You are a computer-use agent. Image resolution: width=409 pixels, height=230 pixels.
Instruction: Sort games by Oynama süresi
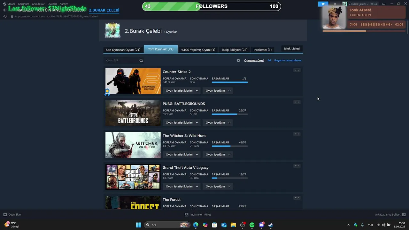(x=254, y=60)
